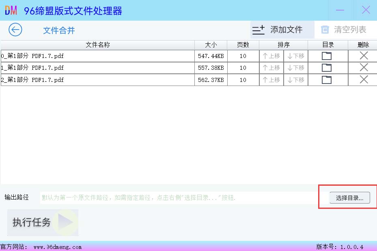The height and width of the screenshot is (251, 377).
Task: Move 0_第1部分 file down with 下移
Action: point(295,56)
